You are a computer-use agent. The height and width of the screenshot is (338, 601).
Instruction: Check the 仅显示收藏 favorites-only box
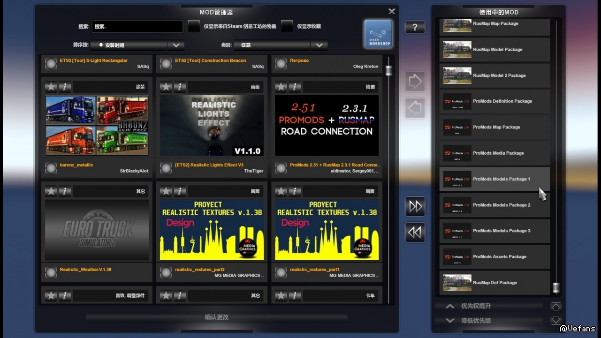point(287,26)
